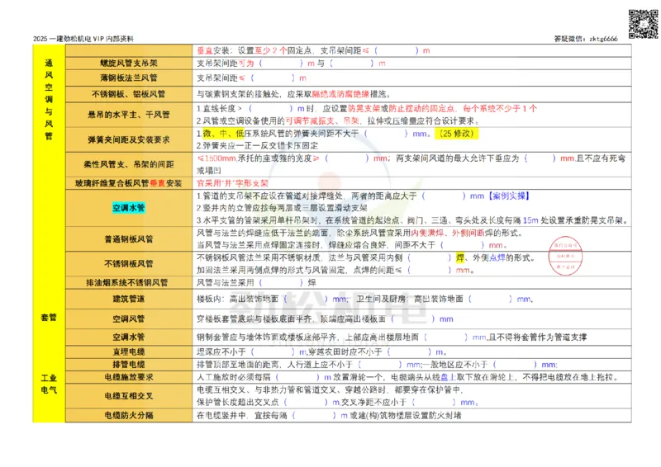Click the '柔性风管支、吊架的间距' row label
The height and width of the screenshot is (467, 661).
pyautogui.click(x=129, y=164)
